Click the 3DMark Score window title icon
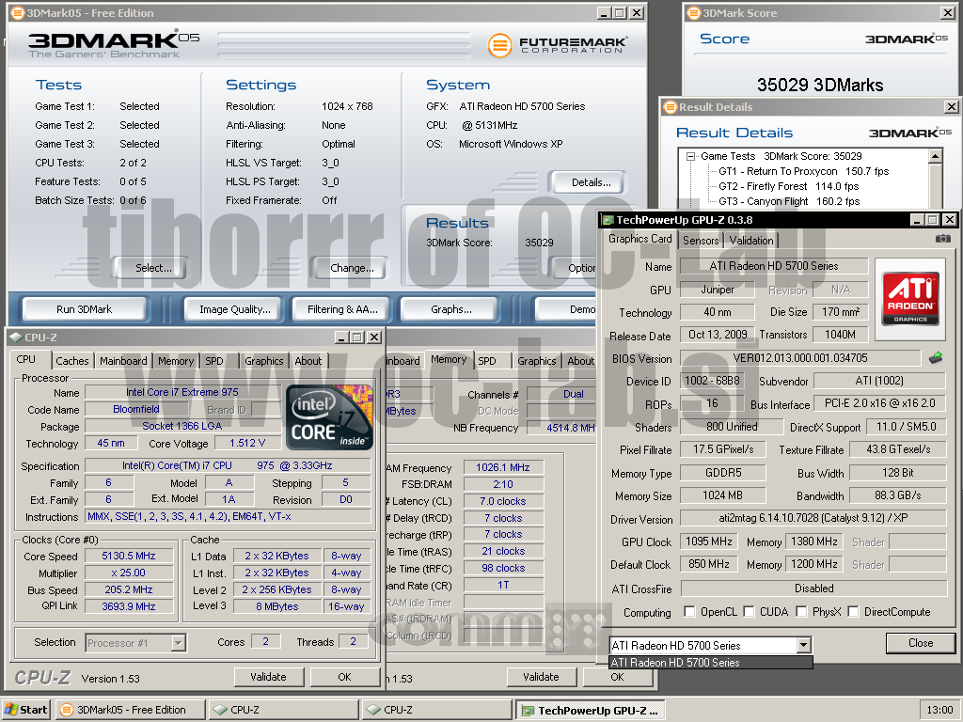 pos(694,13)
